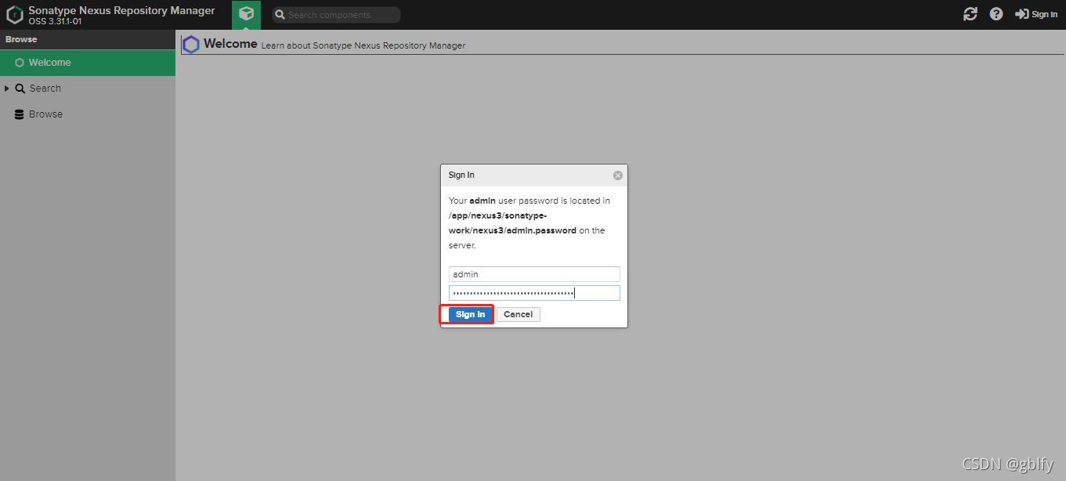Click the magnifier icon beside sidebar Search

tap(20, 89)
